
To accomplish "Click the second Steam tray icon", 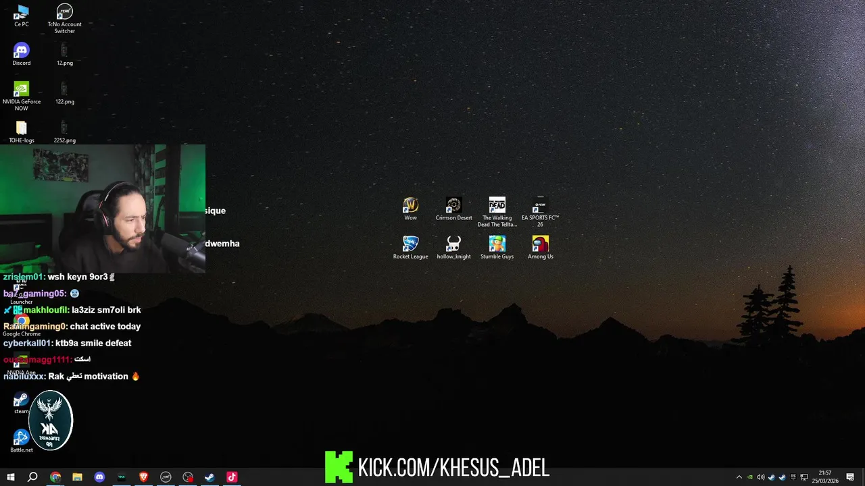I will (x=783, y=477).
